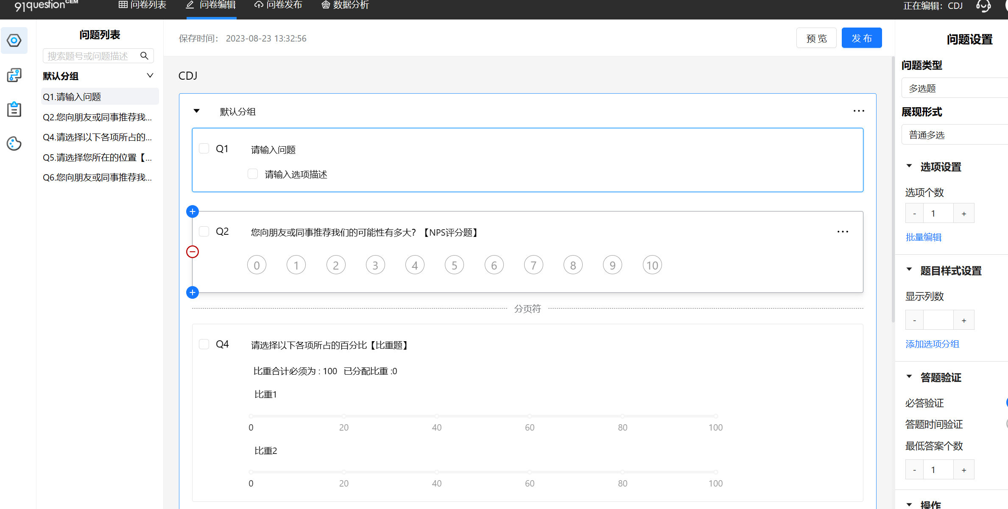Screen dimensions: 1008x509
Task: Click the 显示列数 value field
Action: (938, 320)
